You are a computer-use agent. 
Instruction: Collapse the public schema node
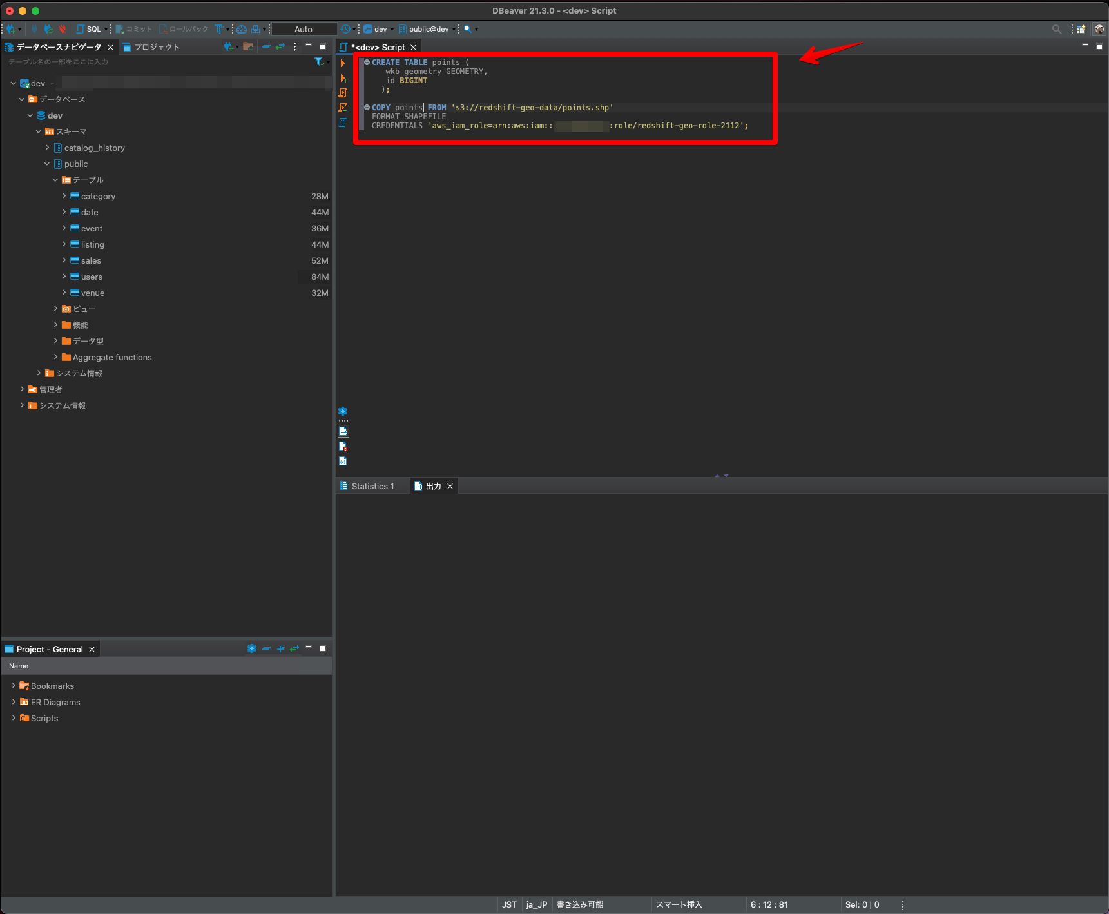click(x=46, y=164)
